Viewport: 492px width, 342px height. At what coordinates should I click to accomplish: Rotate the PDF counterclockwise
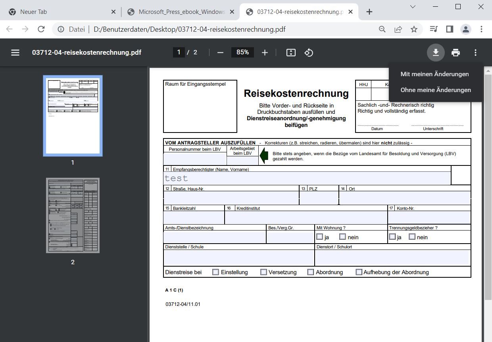pos(309,52)
